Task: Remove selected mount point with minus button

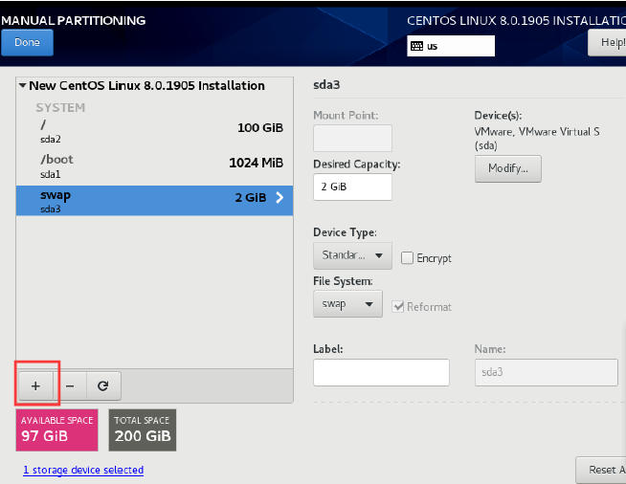Action: tap(70, 385)
